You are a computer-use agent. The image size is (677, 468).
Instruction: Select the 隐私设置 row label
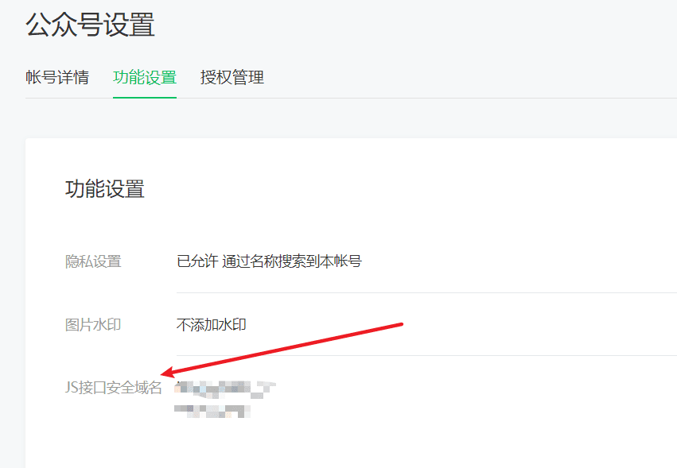(93, 261)
